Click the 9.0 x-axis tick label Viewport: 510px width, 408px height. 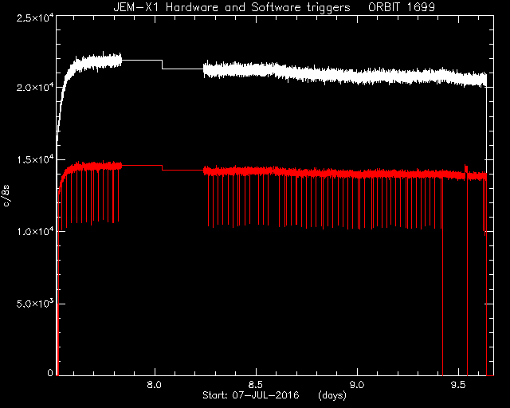357,385
